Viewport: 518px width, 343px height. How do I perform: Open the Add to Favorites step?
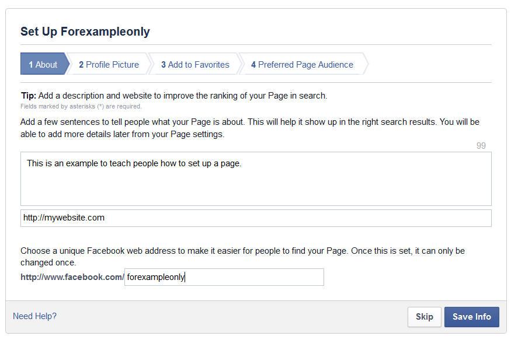(195, 65)
